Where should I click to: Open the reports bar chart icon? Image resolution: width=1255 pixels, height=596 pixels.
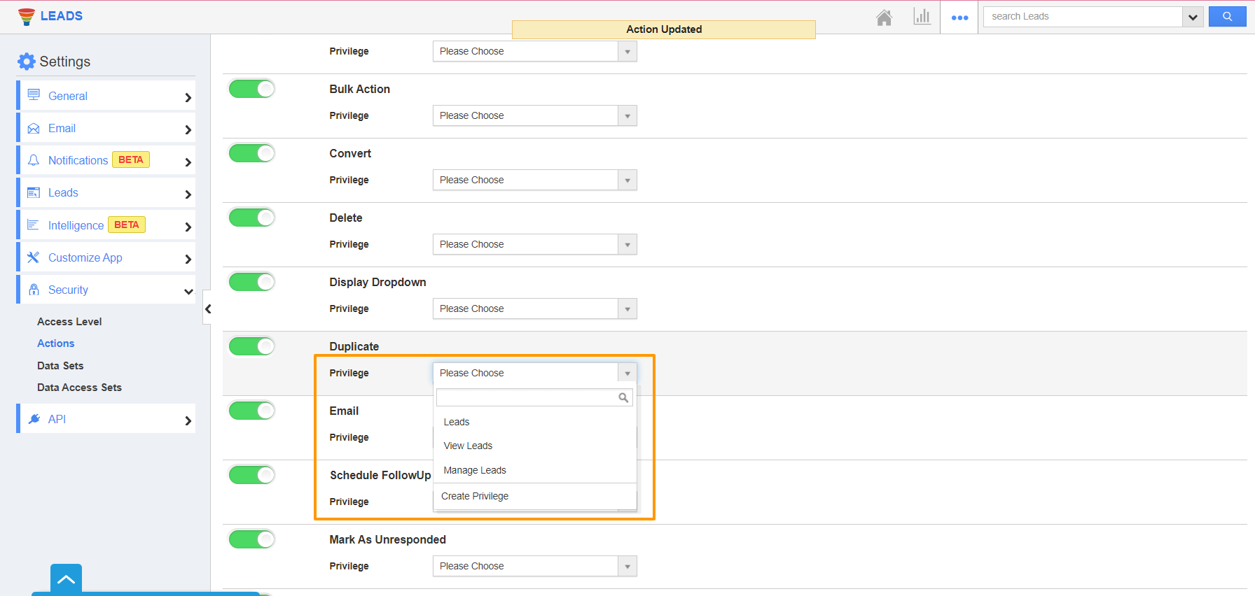click(x=922, y=17)
